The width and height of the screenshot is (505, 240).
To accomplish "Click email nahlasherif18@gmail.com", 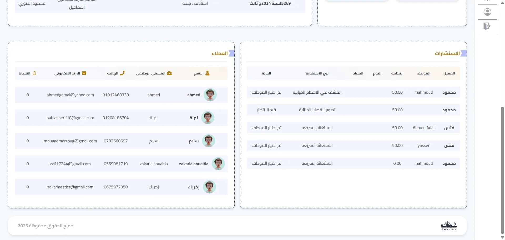I will tap(70, 118).
